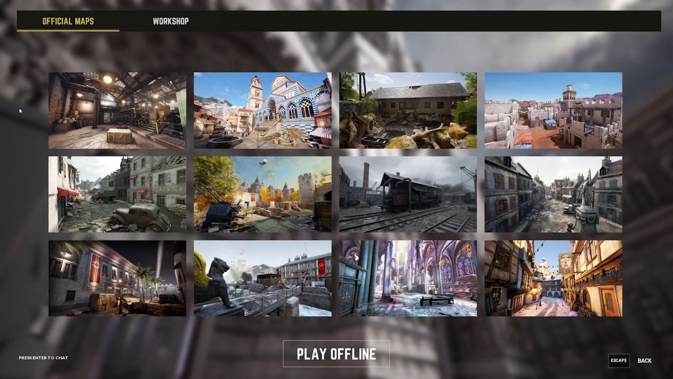This screenshot has height=379, width=673.
Task: Select the indoor warehouse factory map
Action: [x=117, y=110]
